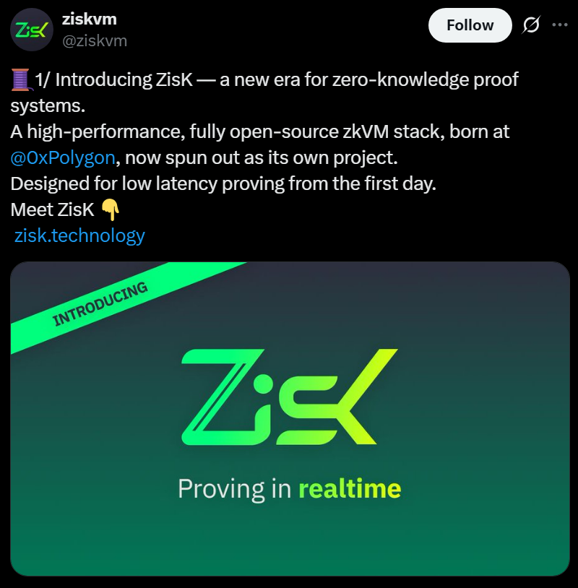Click 'A high-performance, fully open-source' sentence
The image size is (578, 588).
[174, 131]
